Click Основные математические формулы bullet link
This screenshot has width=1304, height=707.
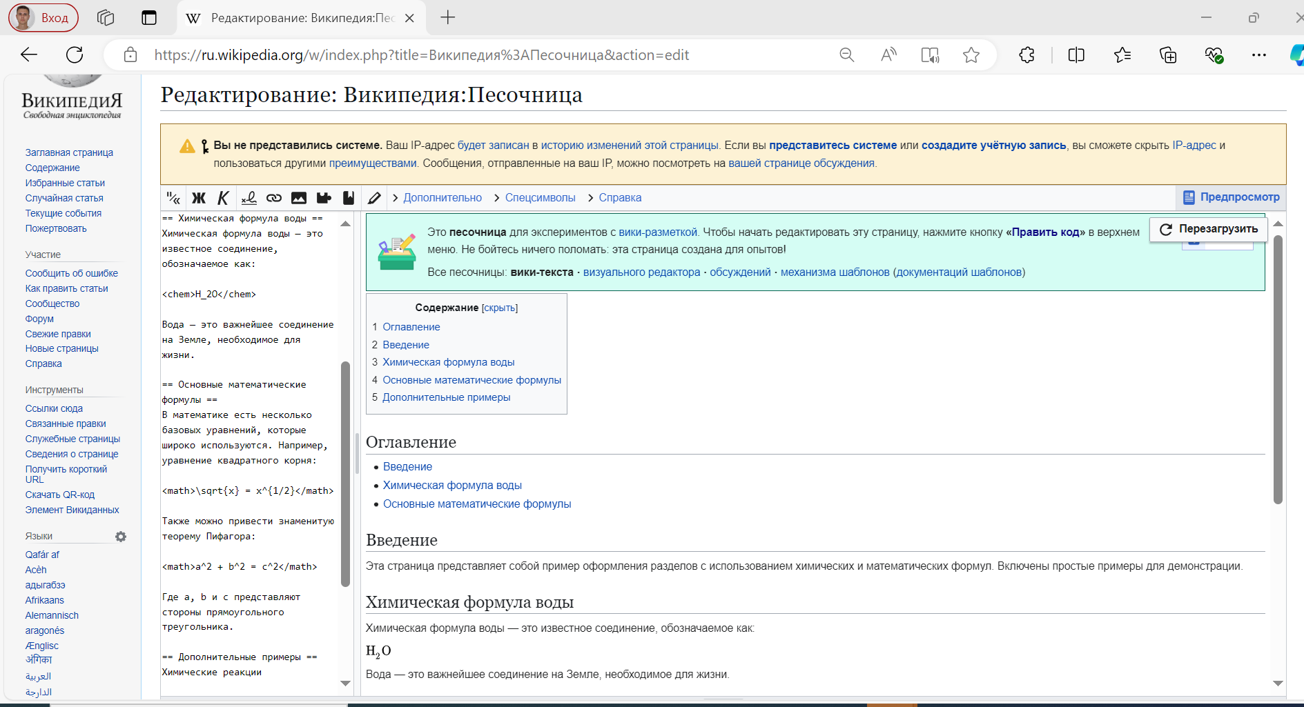(x=477, y=504)
